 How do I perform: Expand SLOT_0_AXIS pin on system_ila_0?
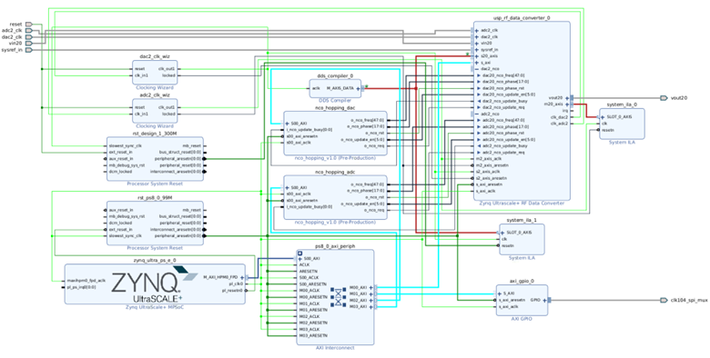(603, 116)
